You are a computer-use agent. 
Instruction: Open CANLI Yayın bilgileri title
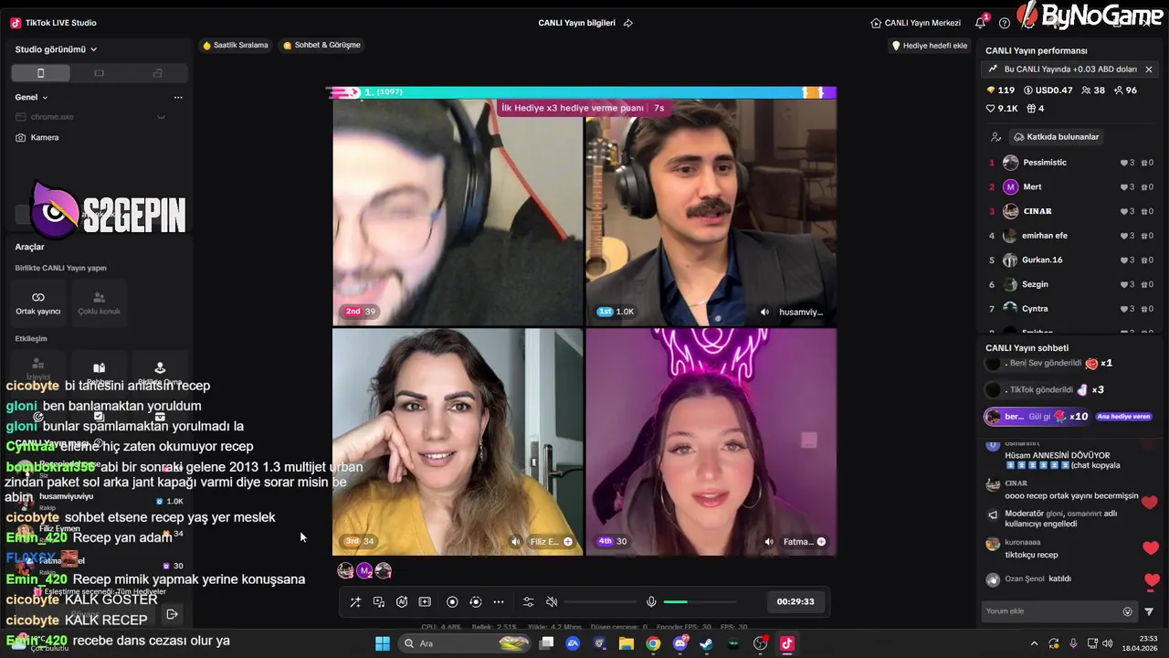(x=576, y=23)
